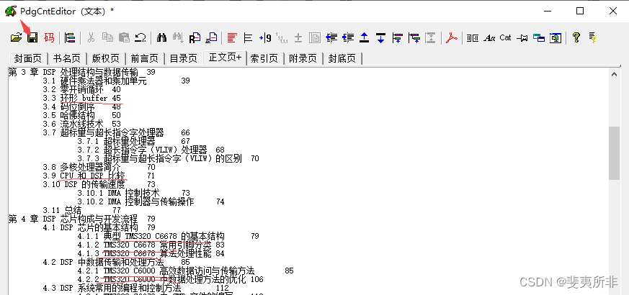Click the copy icon in toolbar
The height and width of the screenshot is (295, 629).
point(107,37)
